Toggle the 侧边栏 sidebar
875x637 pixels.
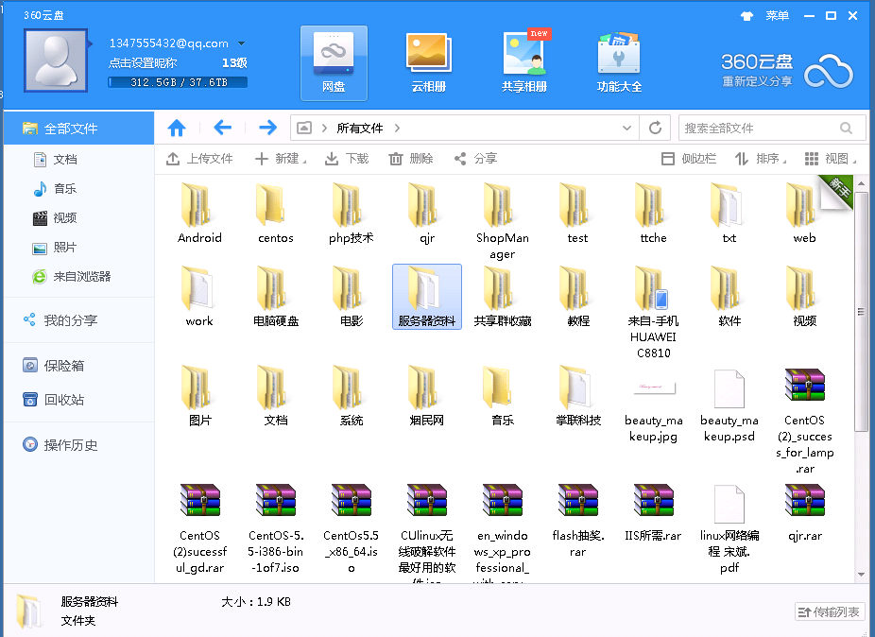[x=689, y=159]
